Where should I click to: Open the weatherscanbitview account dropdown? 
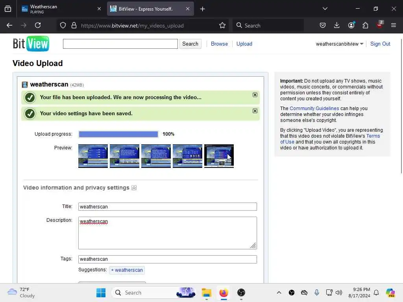(x=339, y=44)
